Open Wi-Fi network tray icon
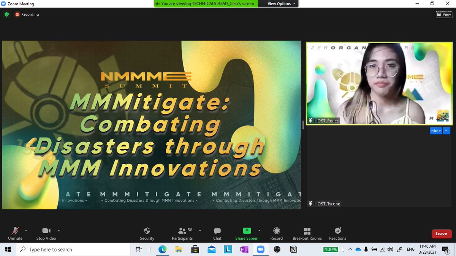This screenshot has width=456, height=256. point(383,249)
